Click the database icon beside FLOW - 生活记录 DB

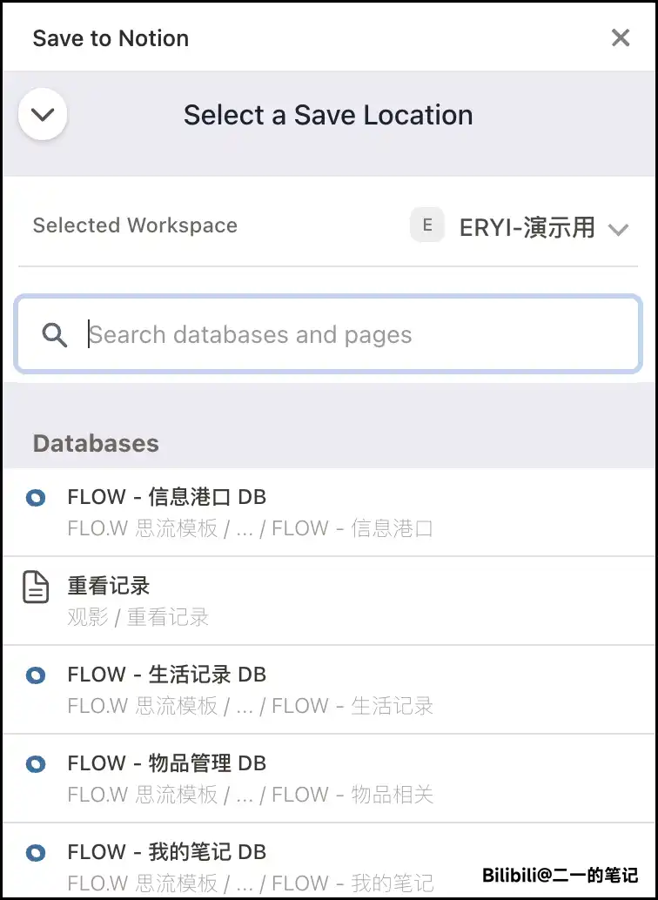36,675
